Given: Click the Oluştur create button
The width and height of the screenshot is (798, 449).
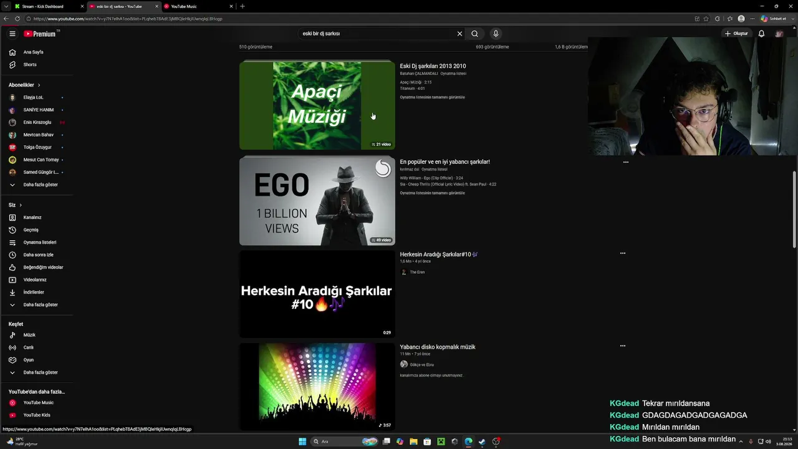Looking at the screenshot, I should pyautogui.click(x=736, y=34).
